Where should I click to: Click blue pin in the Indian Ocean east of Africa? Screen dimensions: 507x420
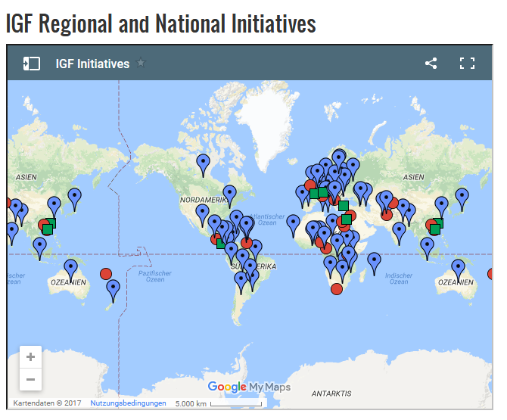pyautogui.click(x=374, y=260)
